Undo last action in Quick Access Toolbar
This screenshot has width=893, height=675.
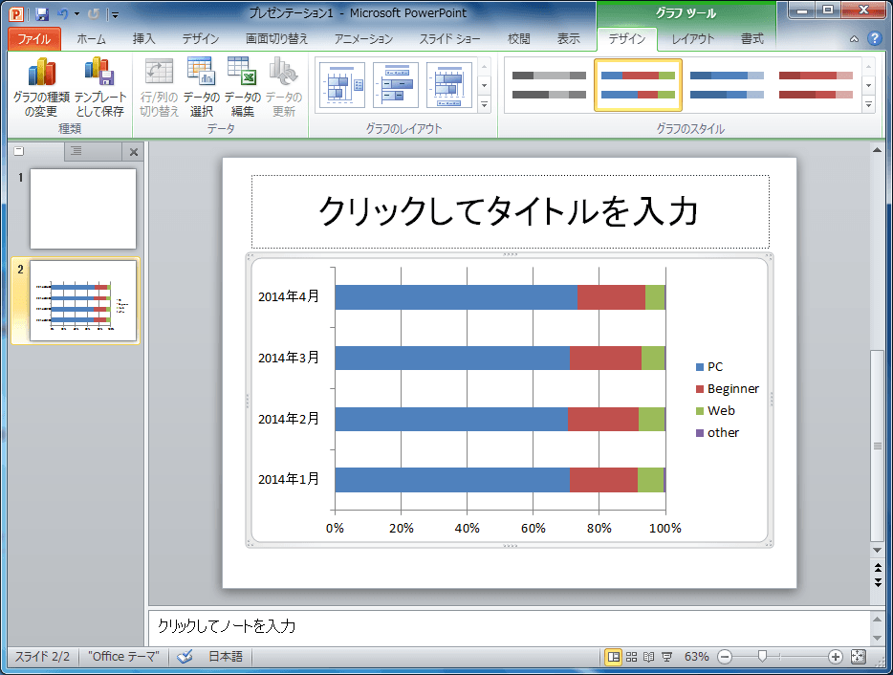[63, 13]
